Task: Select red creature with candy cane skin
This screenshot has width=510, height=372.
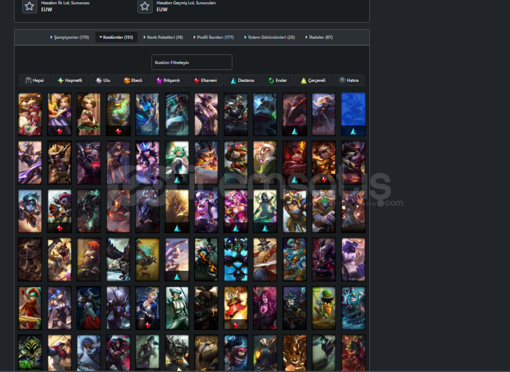Action: (x=353, y=353)
